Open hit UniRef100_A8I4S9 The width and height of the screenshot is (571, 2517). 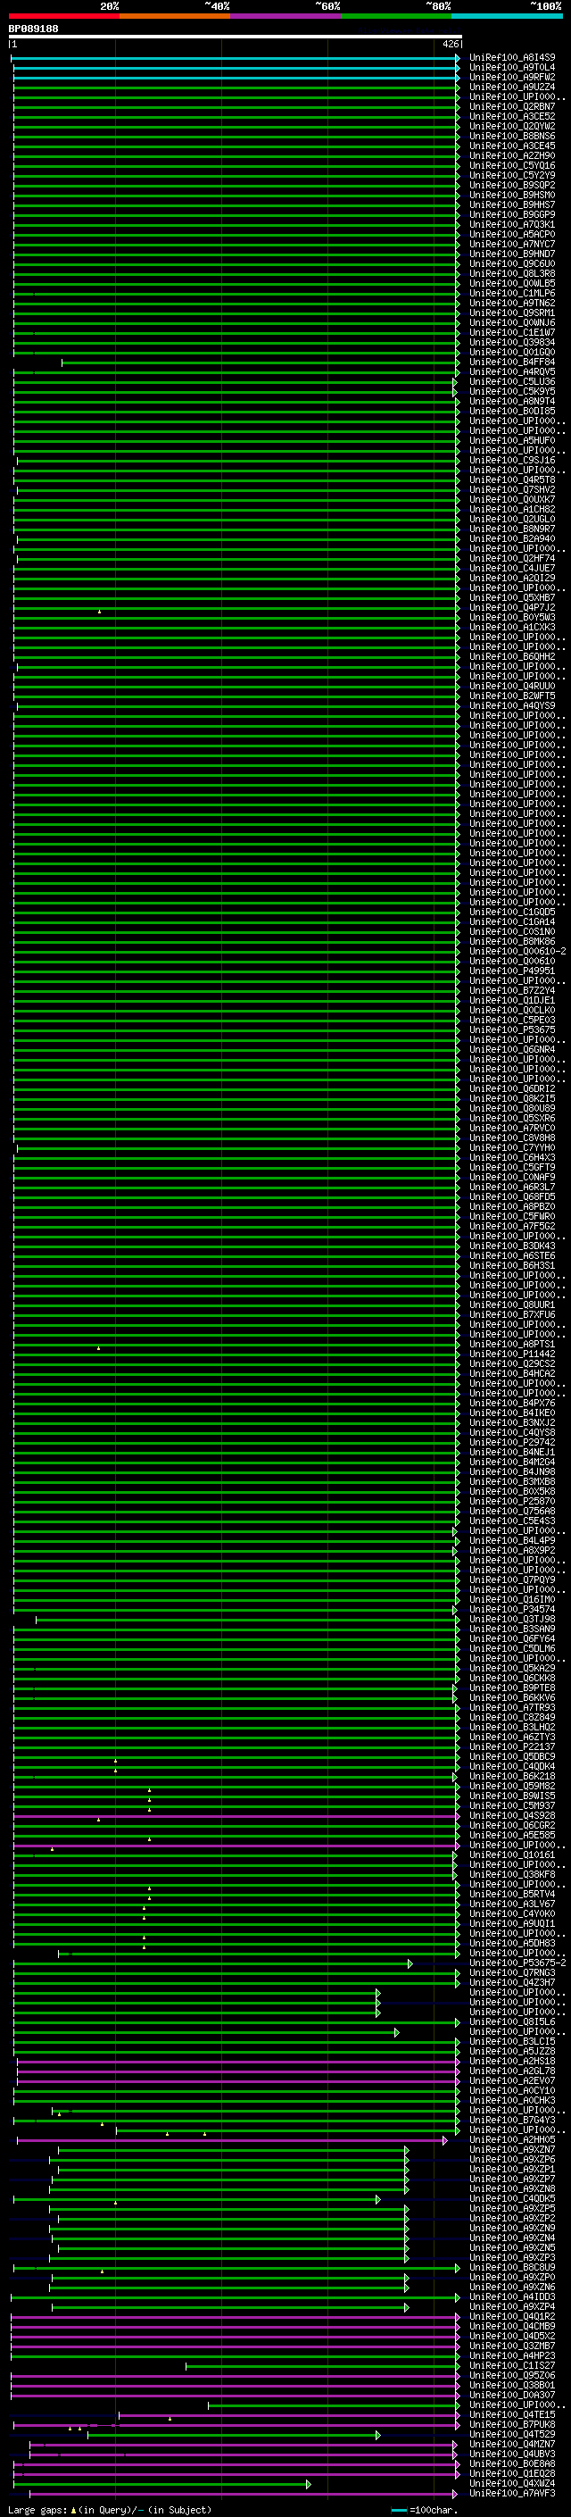coord(512,58)
